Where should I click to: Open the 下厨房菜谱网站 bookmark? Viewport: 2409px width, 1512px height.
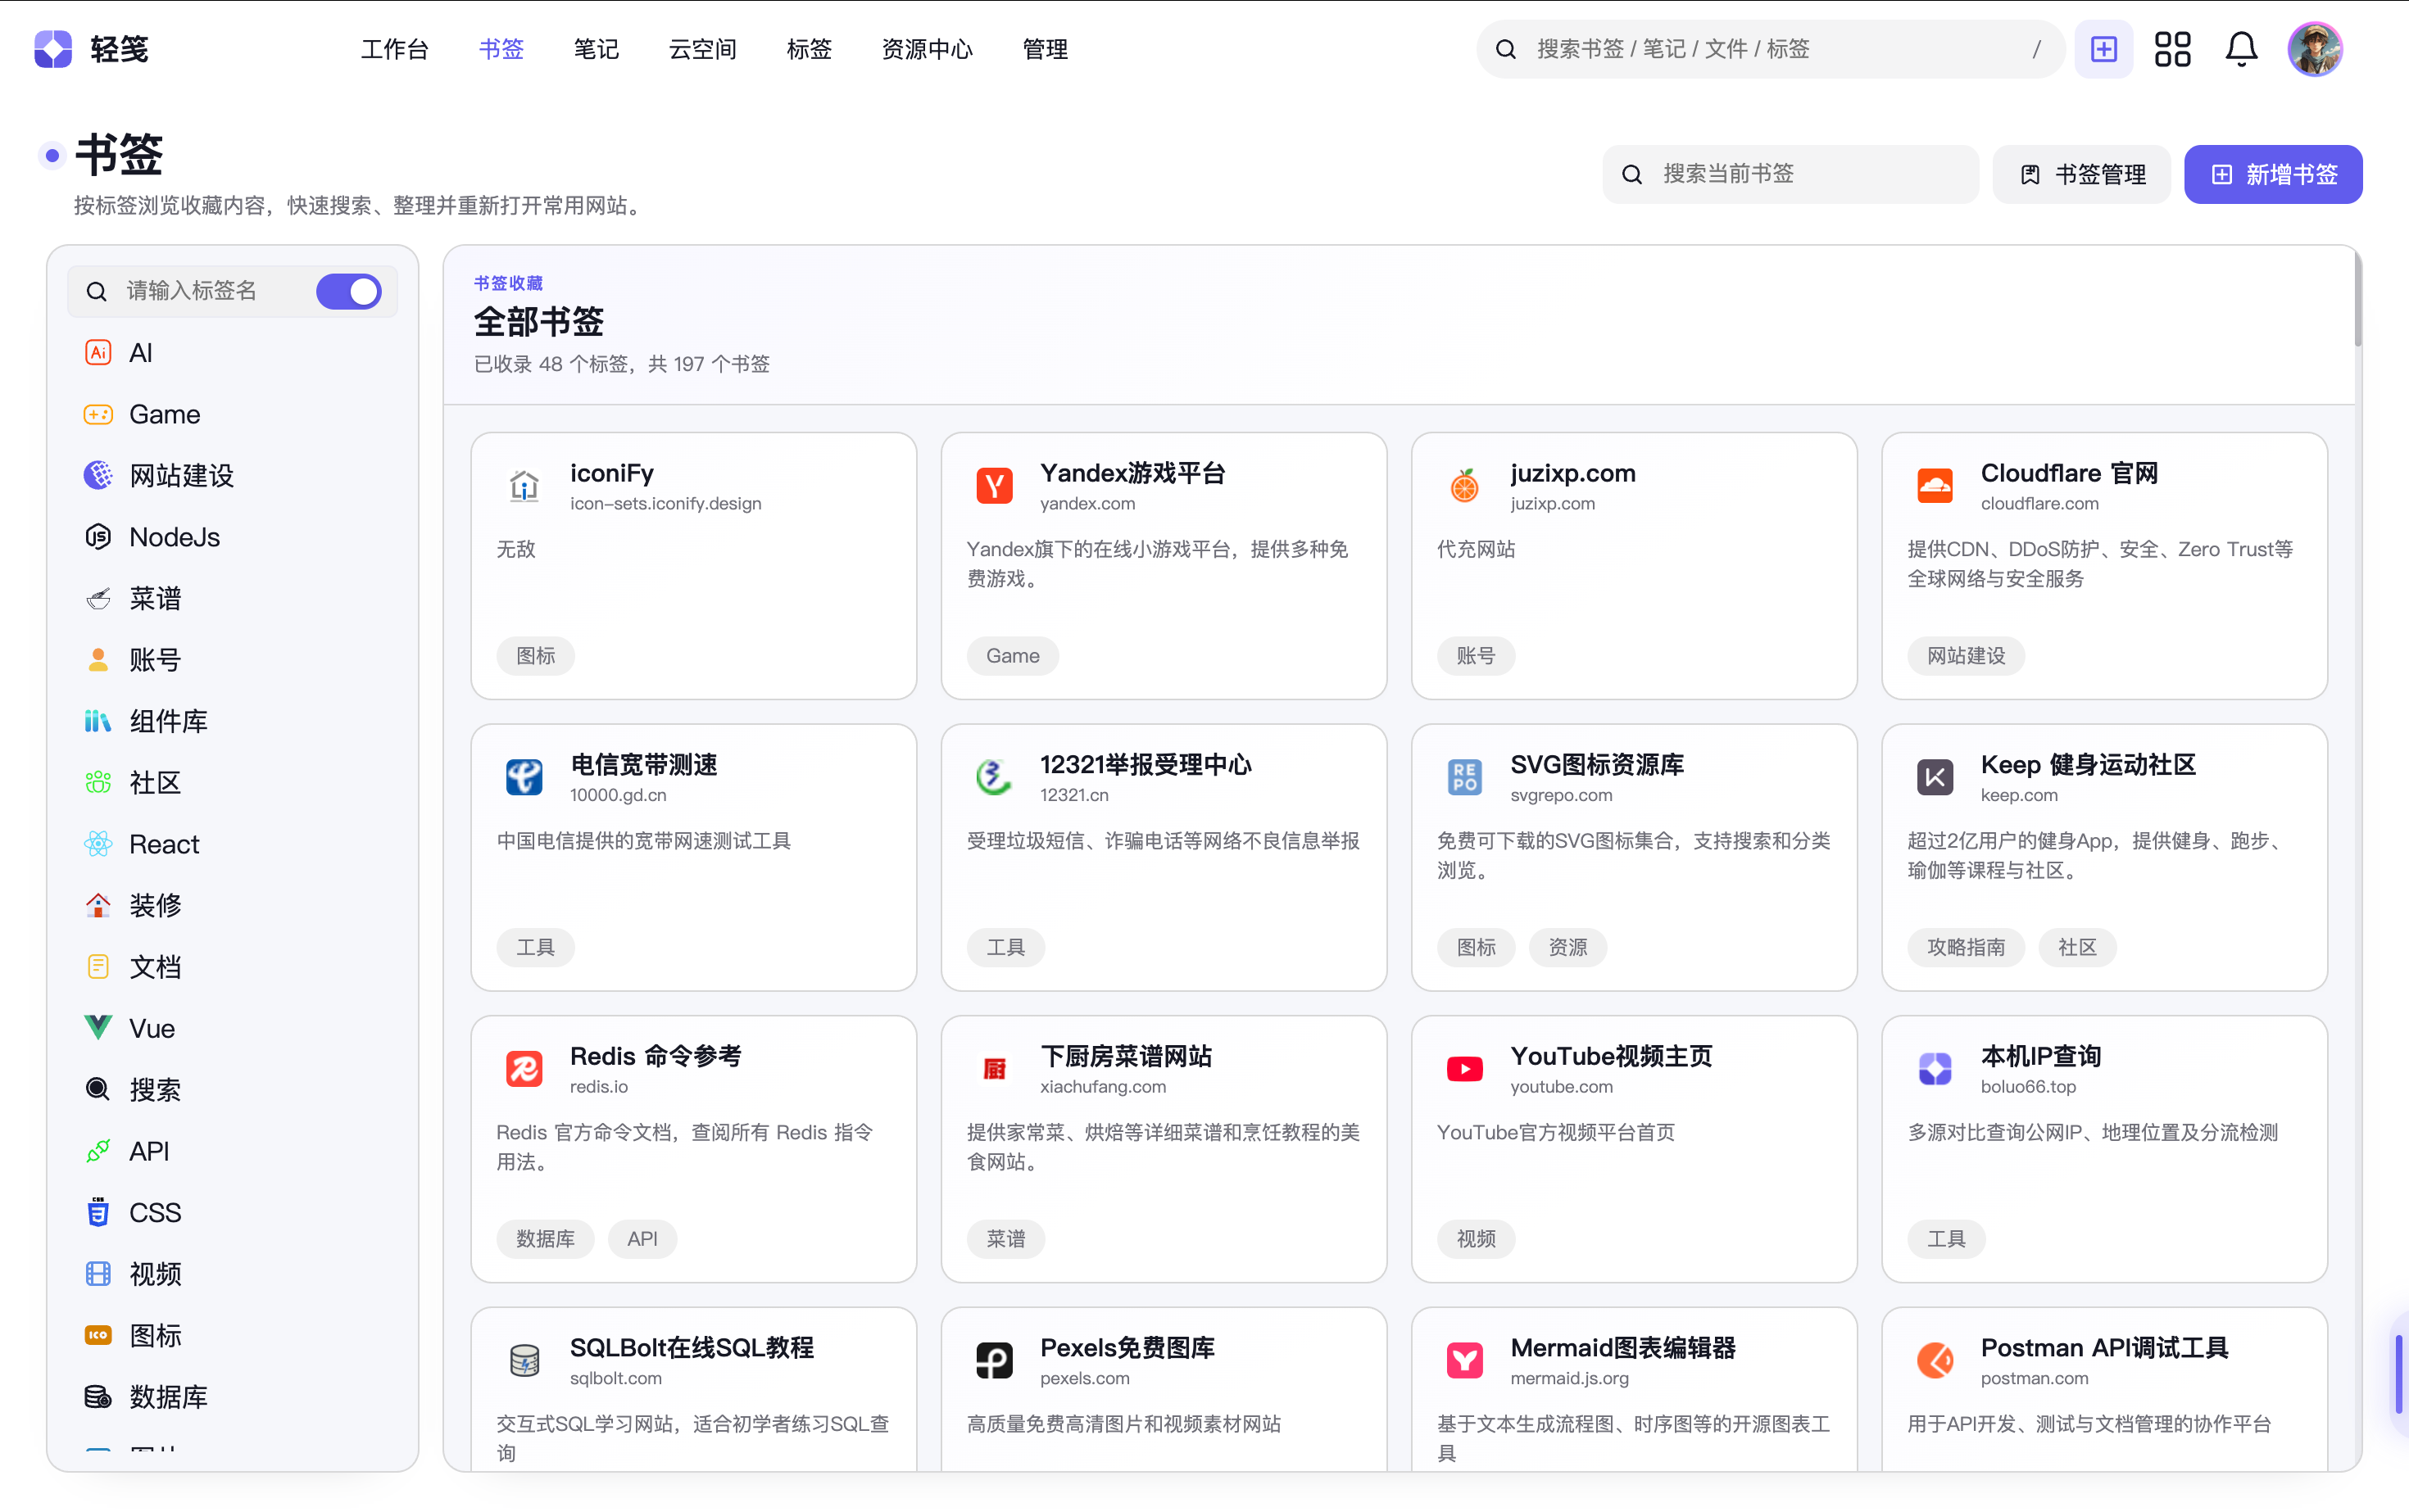point(1164,1149)
